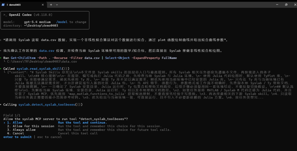Restore down the terminal window
Screen dimensions: 297x151
pyautogui.click(x=286, y=5)
